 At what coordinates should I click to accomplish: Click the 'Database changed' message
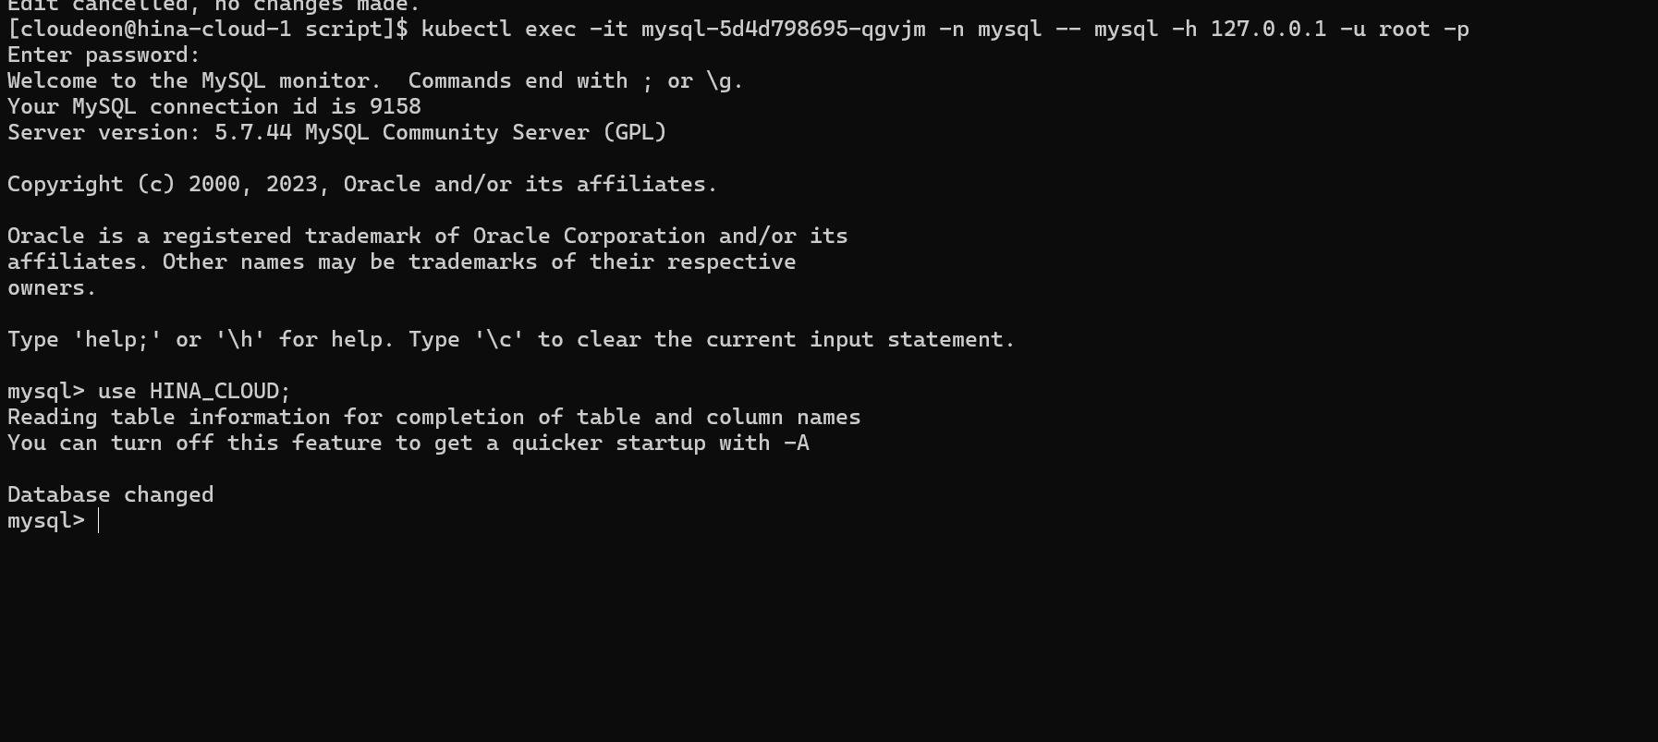110,495
